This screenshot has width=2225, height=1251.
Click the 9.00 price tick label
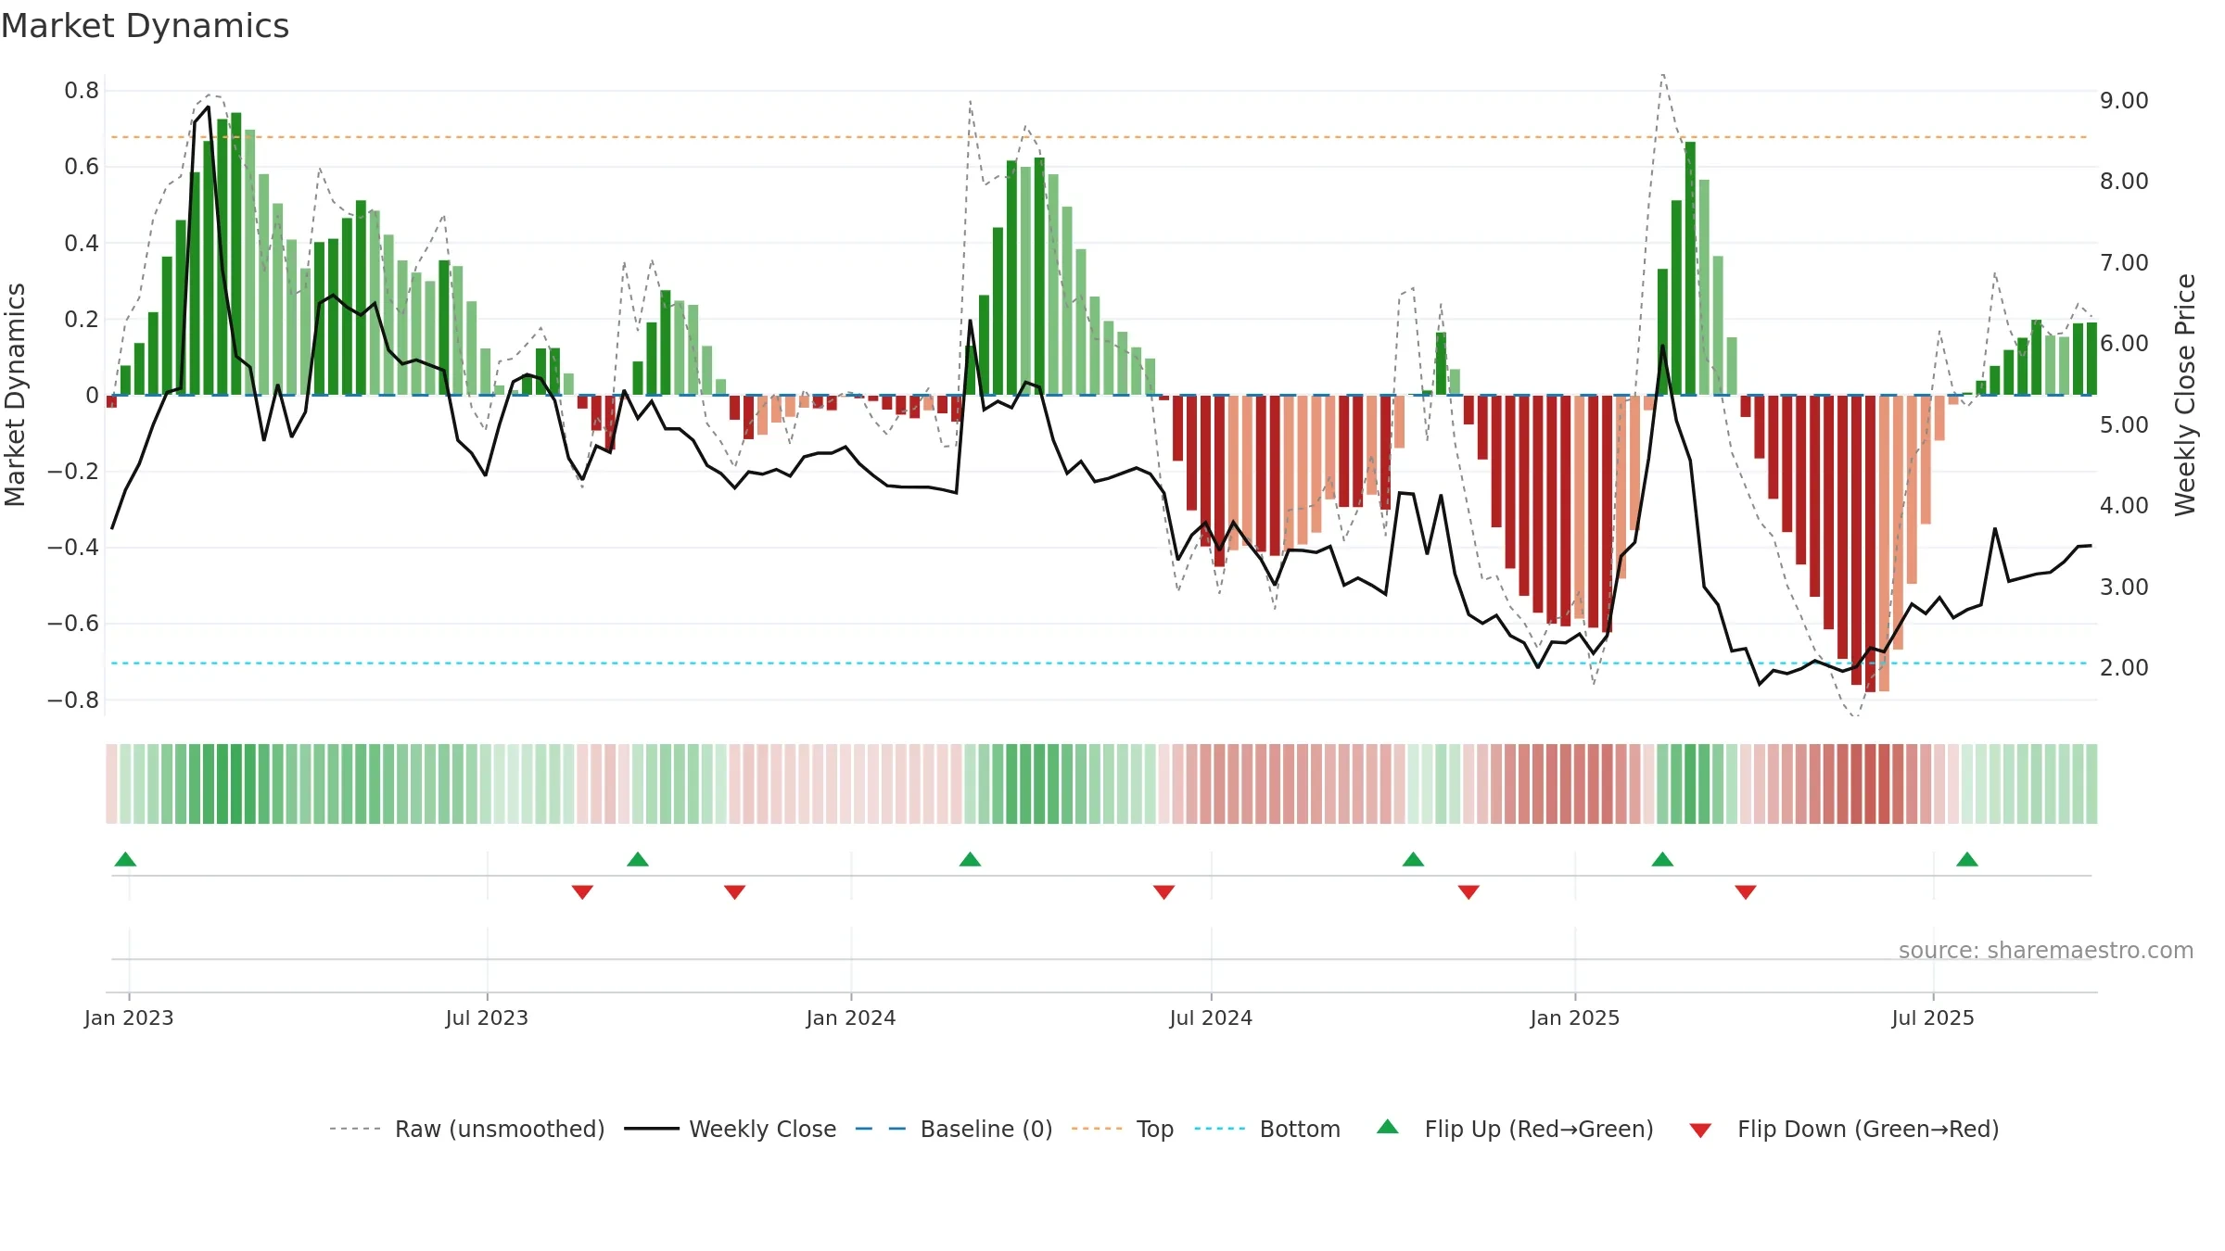2124,100
